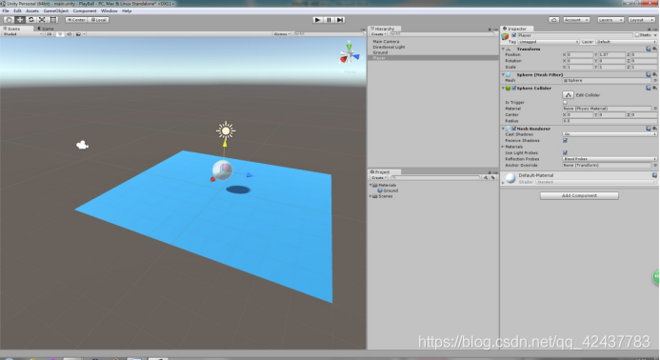This screenshot has width=660, height=360.
Task: Open Sphere Collider help icon
Action: point(649,88)
